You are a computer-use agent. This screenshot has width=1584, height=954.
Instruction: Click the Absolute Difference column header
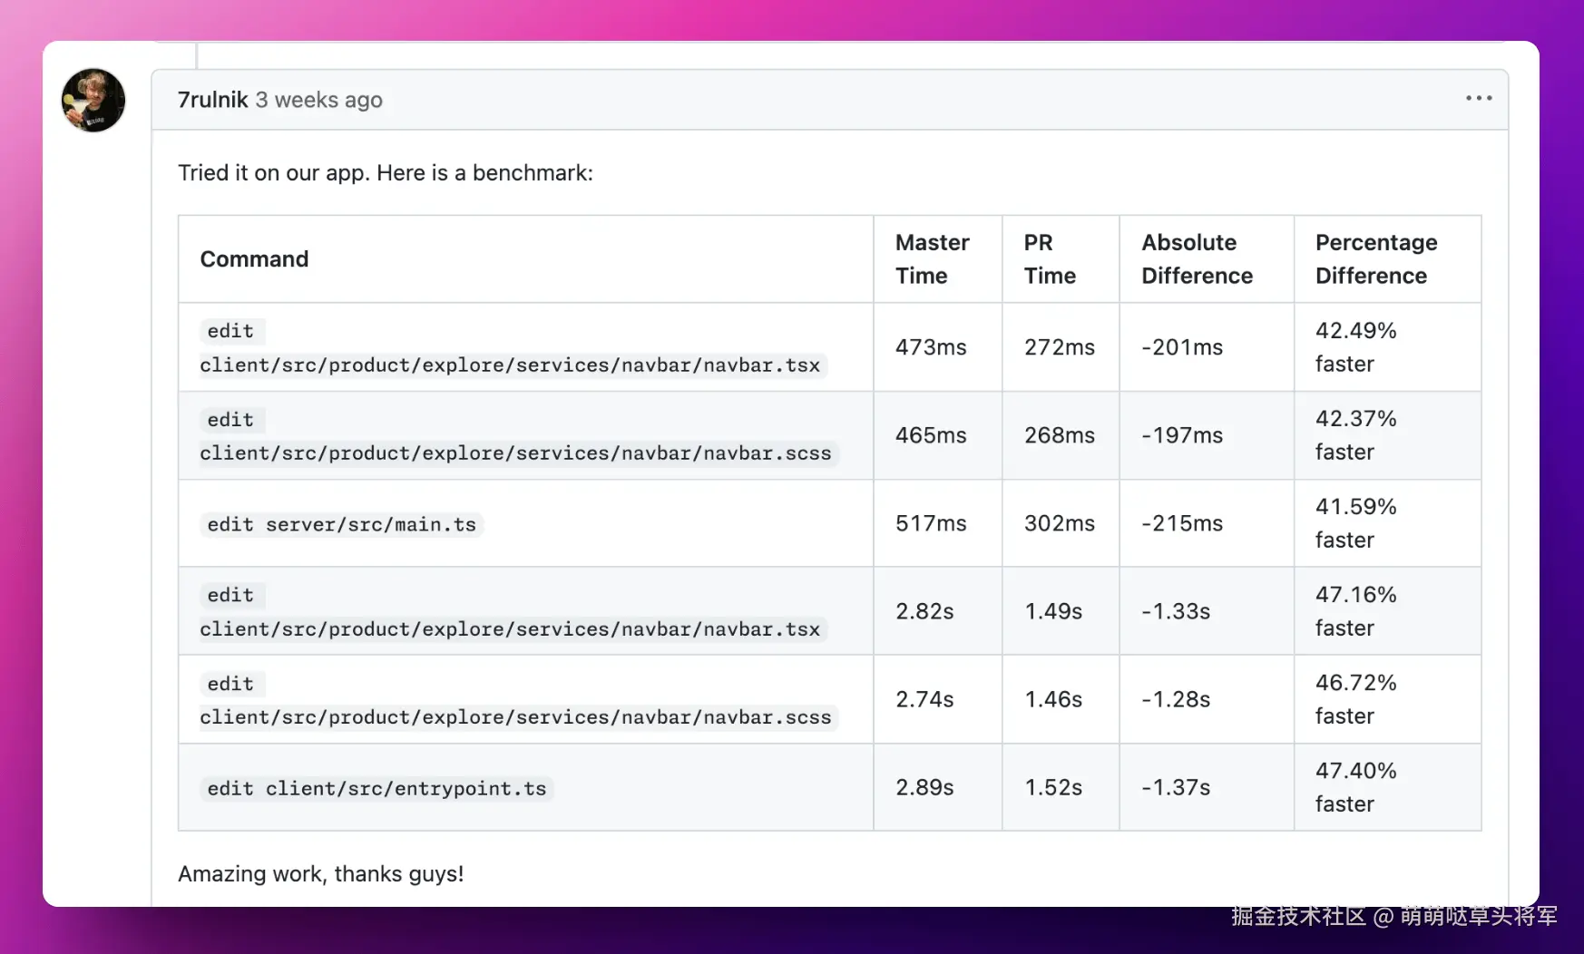(x=1197, y=259)
